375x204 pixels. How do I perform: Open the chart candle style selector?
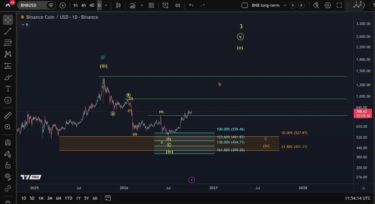click(x=118, y=5)
